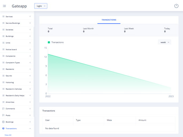Open Comments menu item

click(17, 108)
